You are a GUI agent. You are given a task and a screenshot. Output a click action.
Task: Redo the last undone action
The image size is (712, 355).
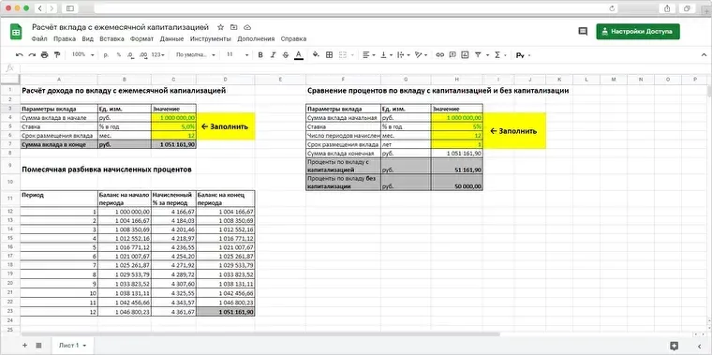pos(32,55)
